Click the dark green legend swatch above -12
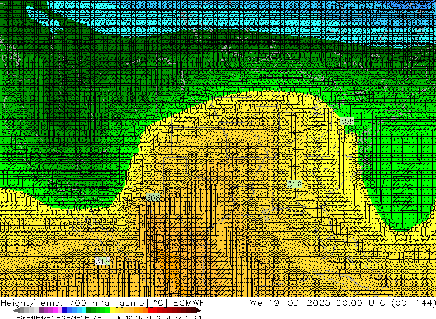The height and width of the screenshot is (319, 436). [x=89, y=310]
